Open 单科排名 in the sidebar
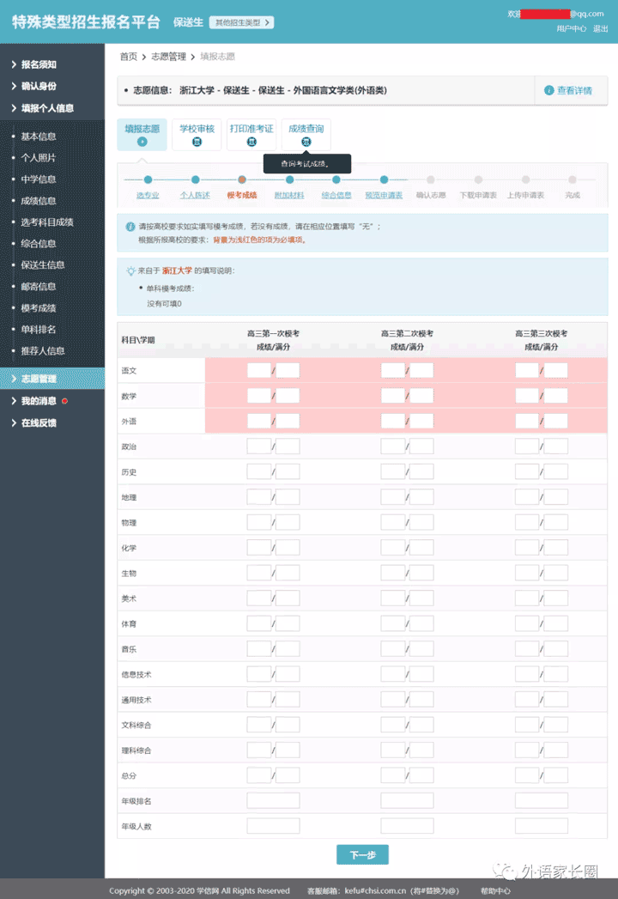618x899 pixels. click(39, 329)
